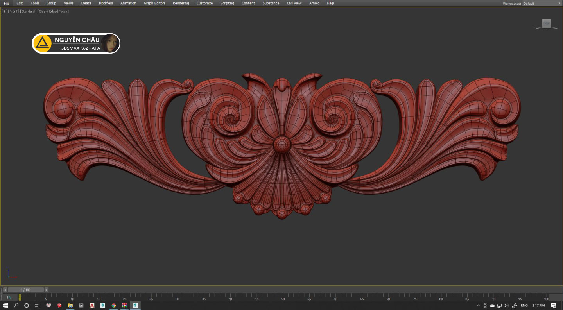
Task: Click the time slider previous-frame arrow
Action: (5, 290)
